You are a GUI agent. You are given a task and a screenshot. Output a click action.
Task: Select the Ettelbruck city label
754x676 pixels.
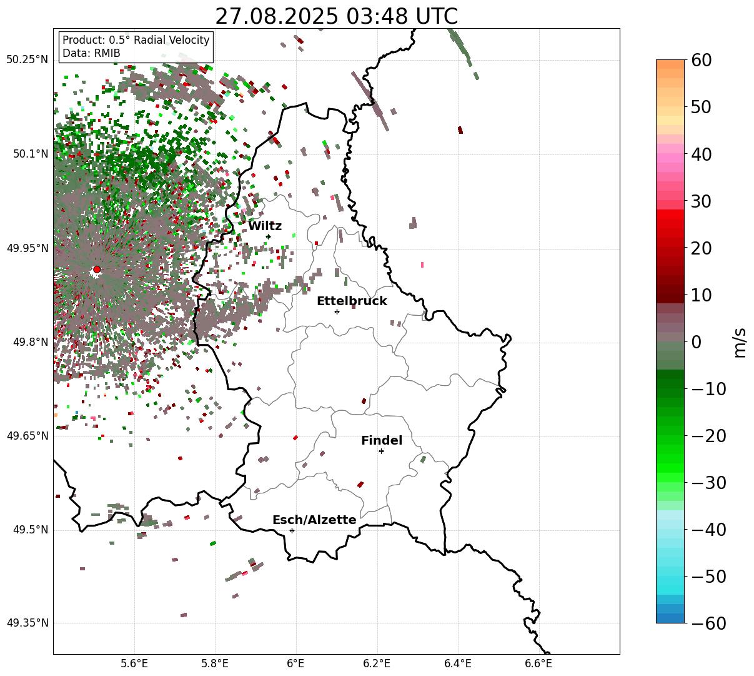point(352,301)
